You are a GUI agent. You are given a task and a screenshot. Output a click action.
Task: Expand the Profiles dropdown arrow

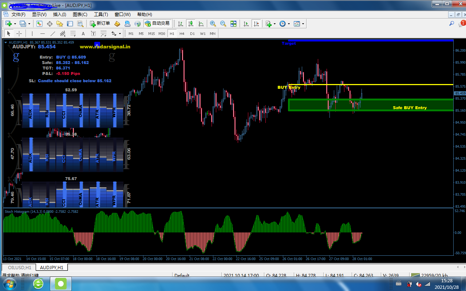(x=29, y=24)
